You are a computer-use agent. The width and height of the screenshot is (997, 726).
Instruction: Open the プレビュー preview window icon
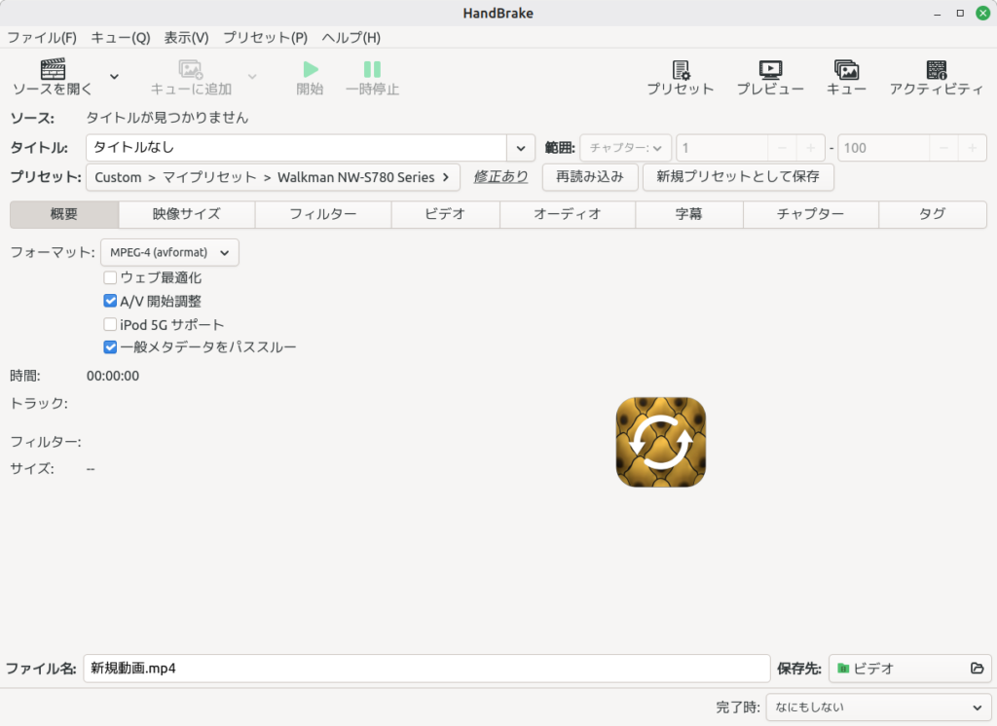pos(769,70)
